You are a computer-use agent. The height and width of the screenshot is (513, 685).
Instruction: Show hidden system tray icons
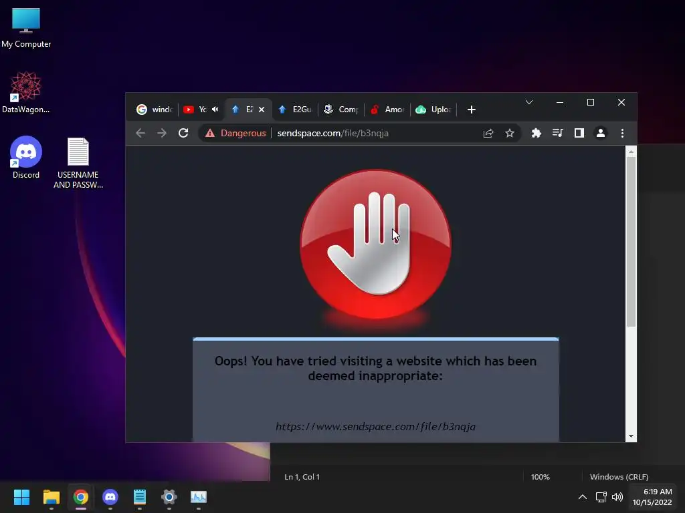583,497
